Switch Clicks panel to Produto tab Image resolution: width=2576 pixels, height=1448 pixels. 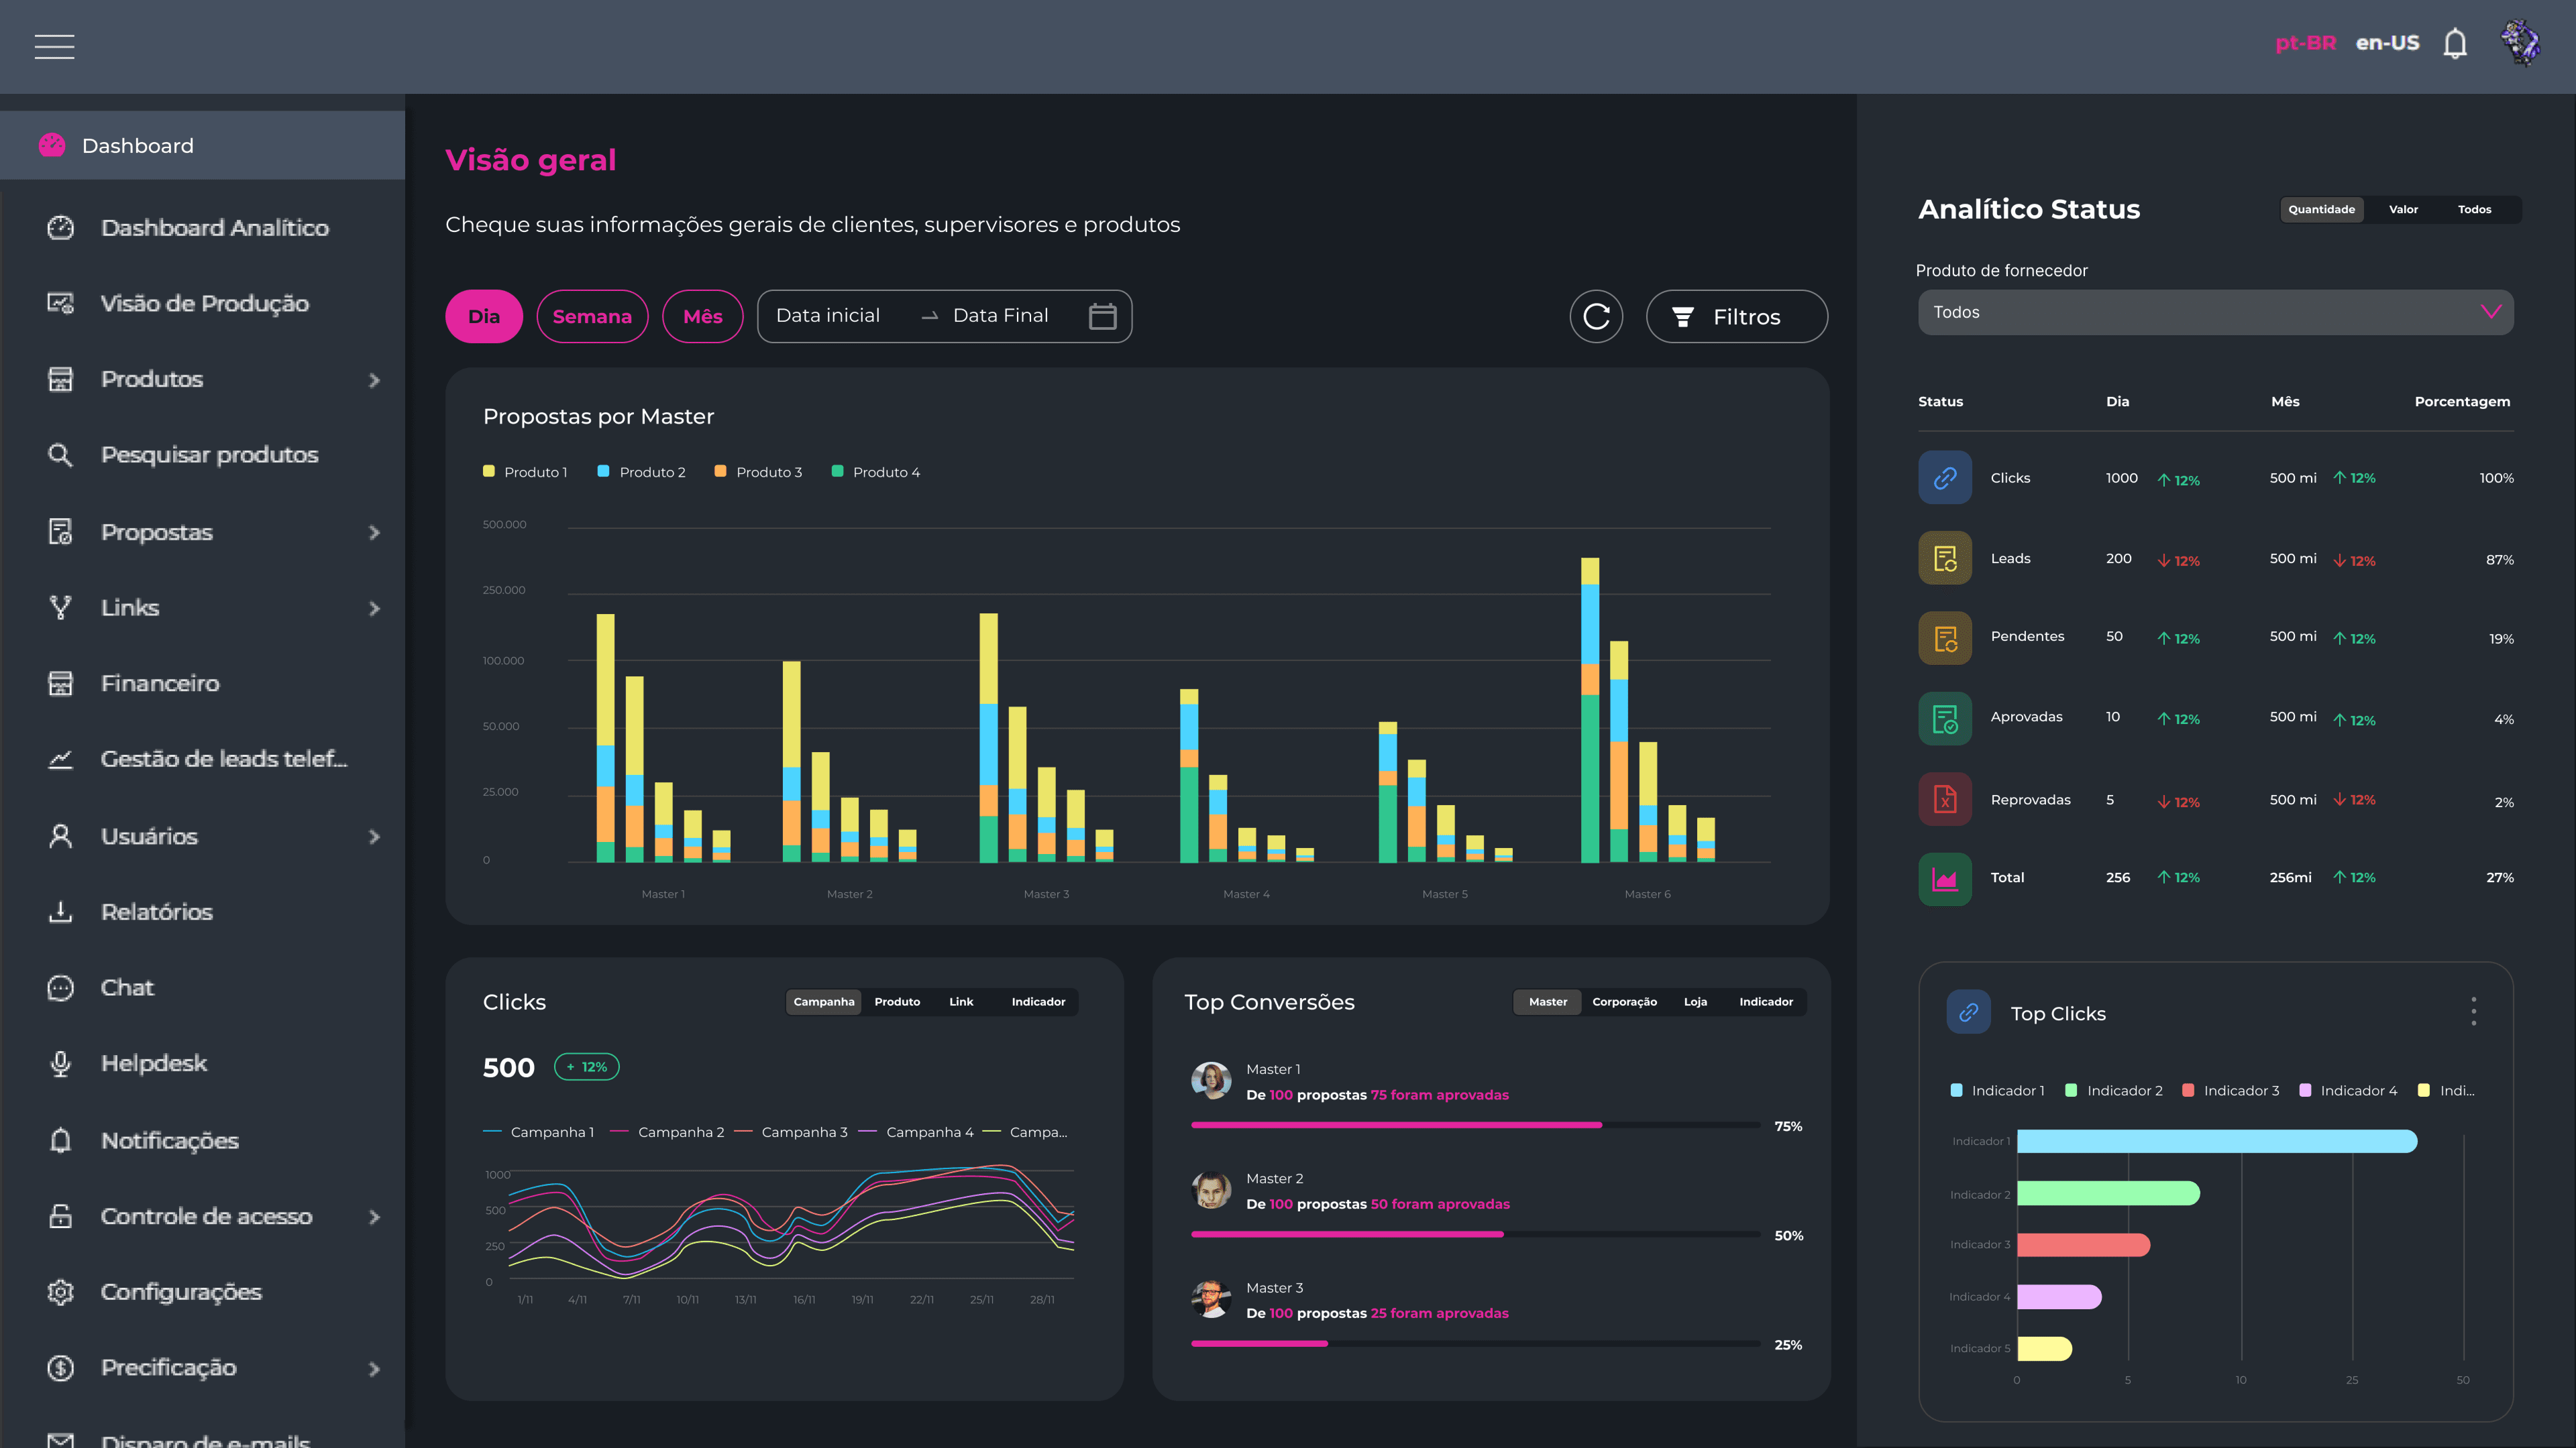(897, 1002)
